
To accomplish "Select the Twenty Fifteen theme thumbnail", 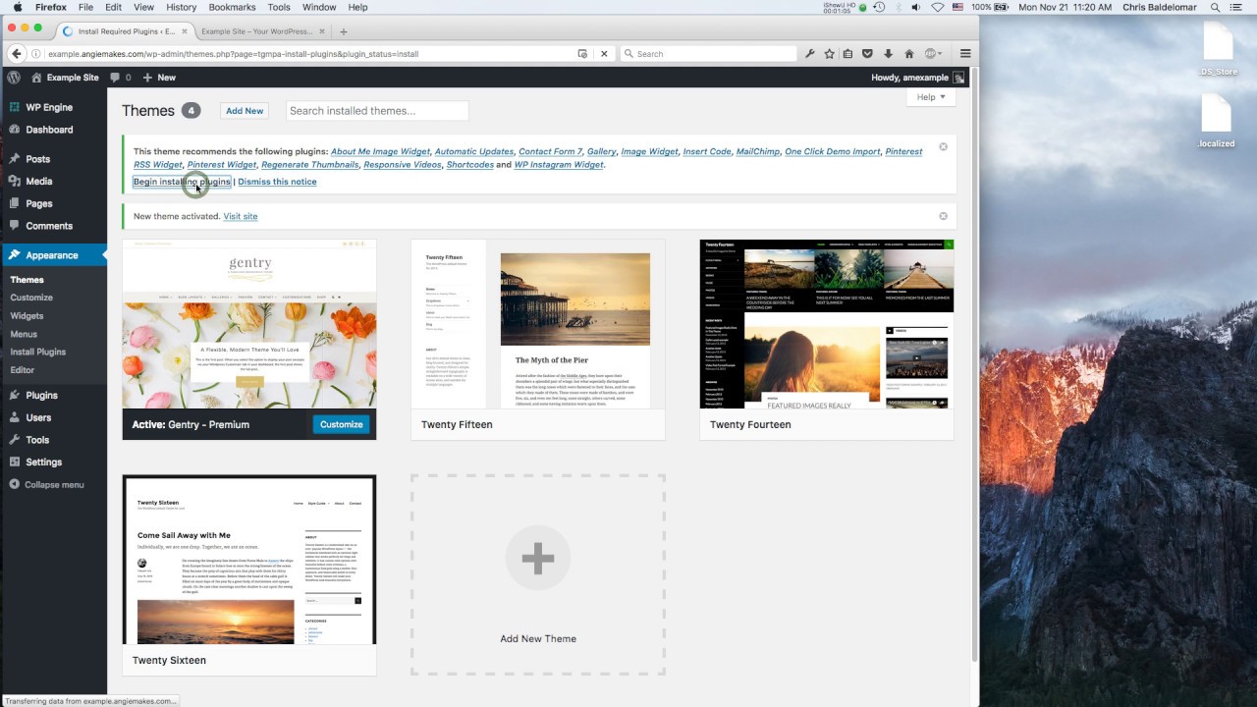I will click(538, 324).
